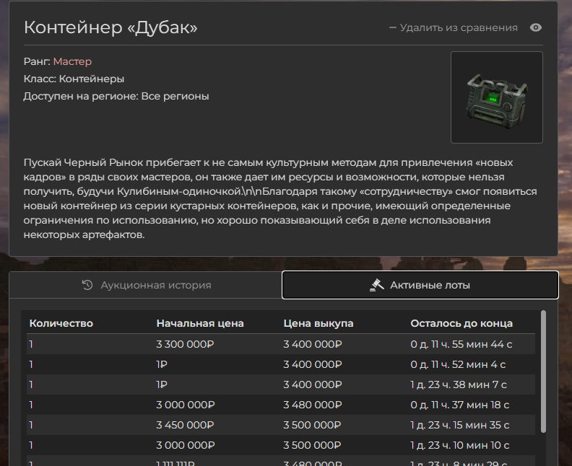
Task: Click the "Мастер" rank link
Action: 72,62
